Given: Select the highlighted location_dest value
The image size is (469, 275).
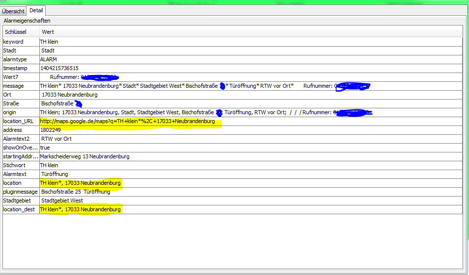Looking at the screenshot, I should [80, 209].
